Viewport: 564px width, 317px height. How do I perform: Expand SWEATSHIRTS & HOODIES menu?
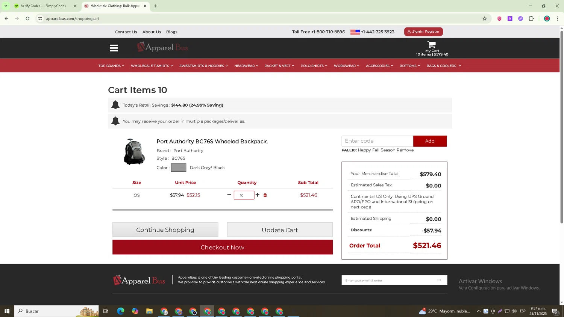coord(203,66)
